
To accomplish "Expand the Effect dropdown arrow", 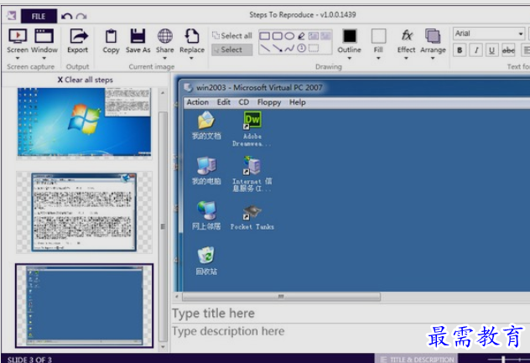I will (x=406, y=58).
